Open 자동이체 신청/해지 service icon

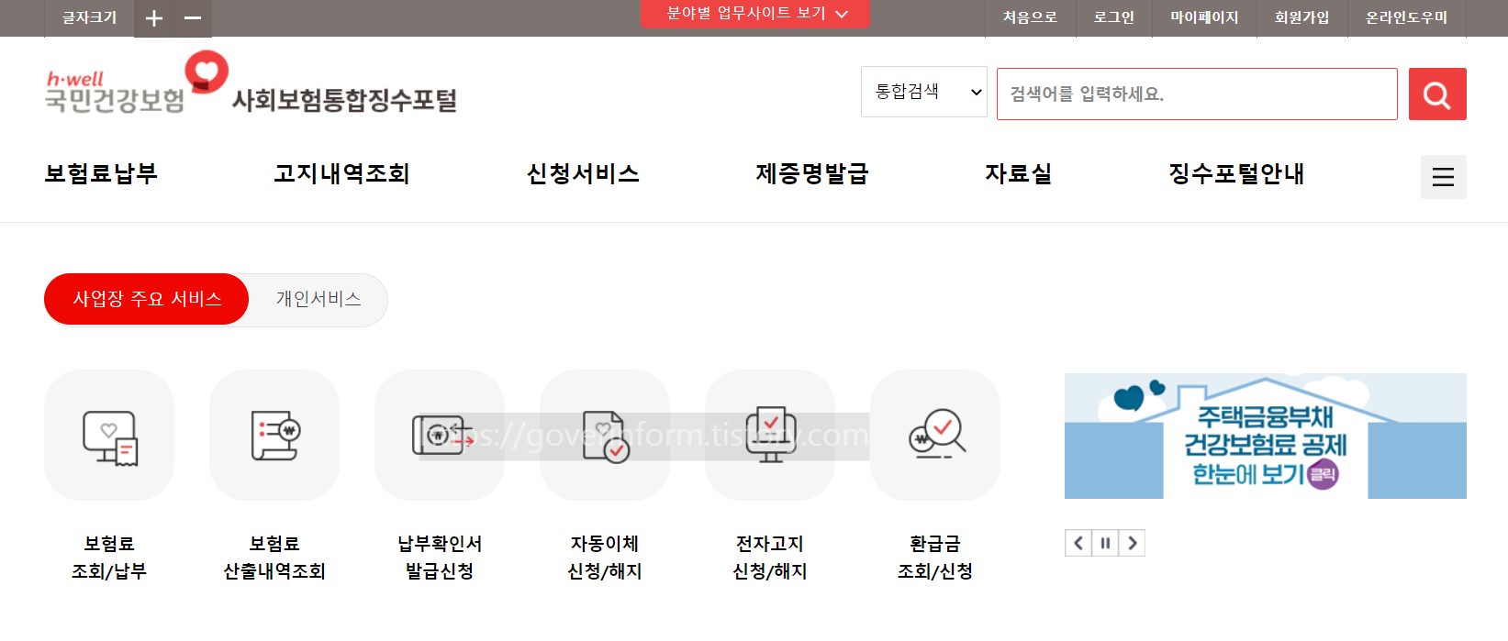click(605, 436)
